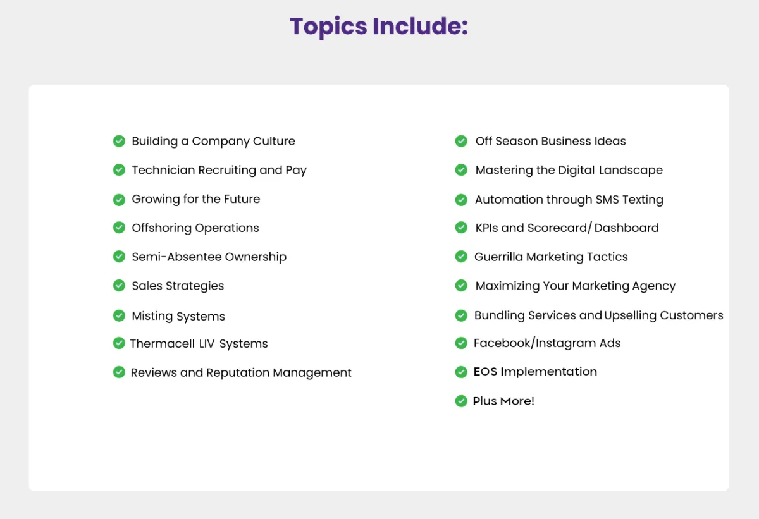Click the green check icon beside Building a Company Culture
759x519 pixels.
119,141
